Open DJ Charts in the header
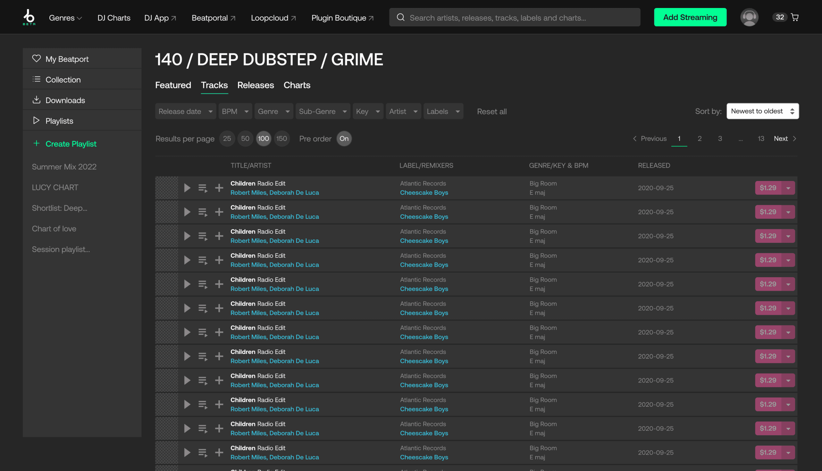This screenshot has width=822, height=471. [x=114, y=18]
